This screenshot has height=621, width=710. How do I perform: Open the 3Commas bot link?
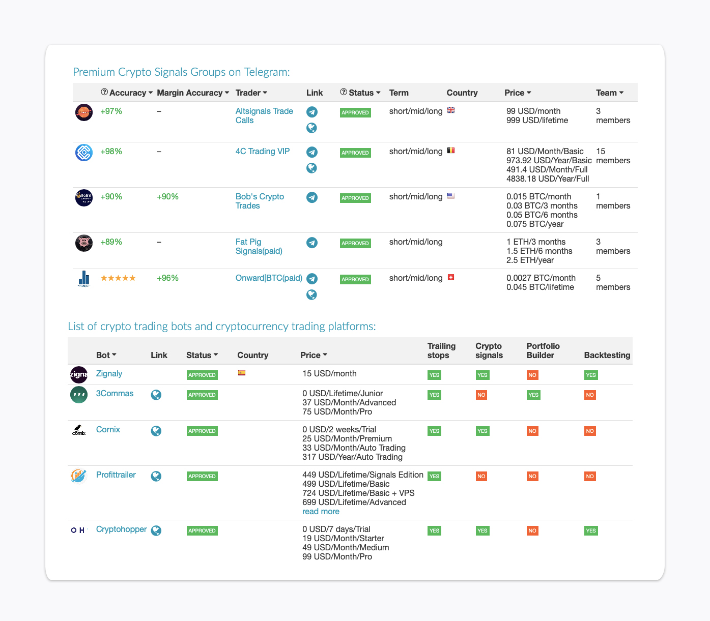tap(115, 393)
